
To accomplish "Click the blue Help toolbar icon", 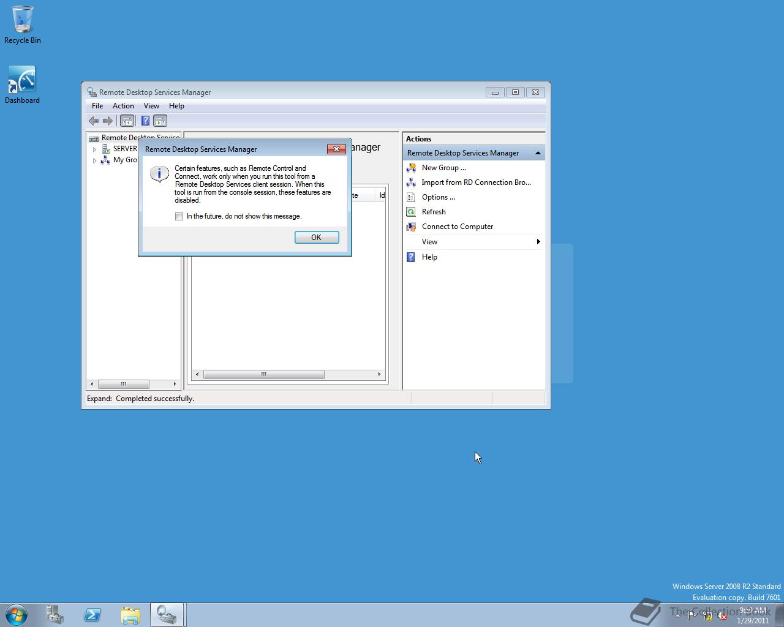I will [145, 121].
